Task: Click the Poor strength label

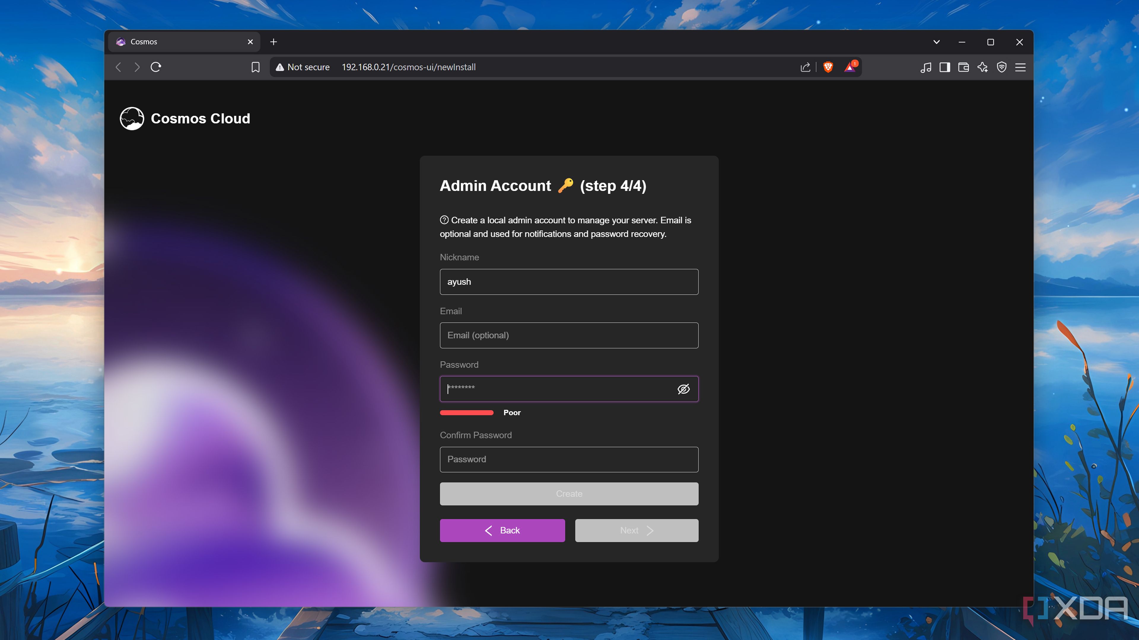Action: [512, 412]
